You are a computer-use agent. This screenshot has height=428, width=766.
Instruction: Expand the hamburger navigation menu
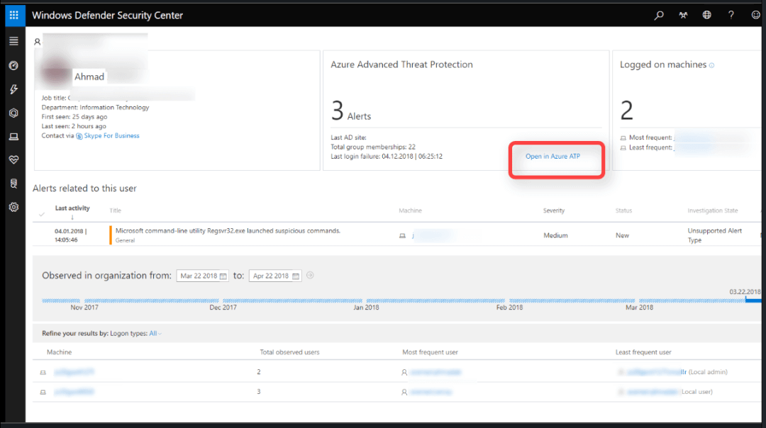pyautogui.click(x=13, y=41)
